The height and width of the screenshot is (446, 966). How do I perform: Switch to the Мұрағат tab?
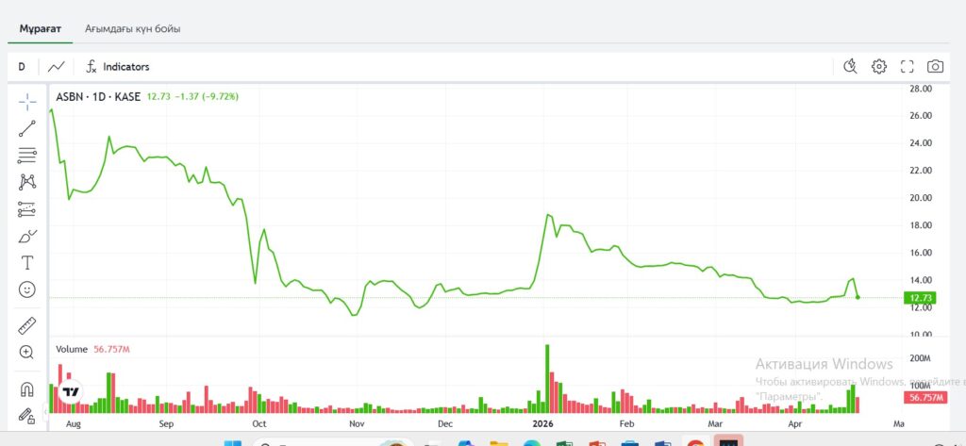40,28
